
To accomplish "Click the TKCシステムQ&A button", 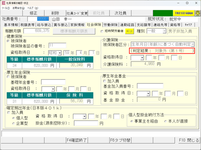I will [x=184, y=13].
